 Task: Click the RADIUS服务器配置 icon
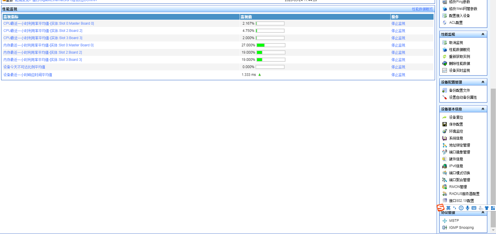coord(444,194)
